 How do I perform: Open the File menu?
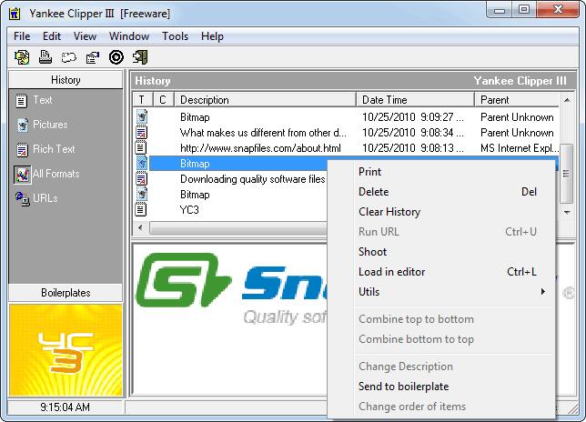click(x=22, y=36)
